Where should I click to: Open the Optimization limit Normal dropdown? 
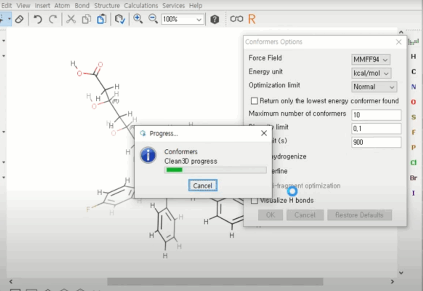tap(374, 87)
